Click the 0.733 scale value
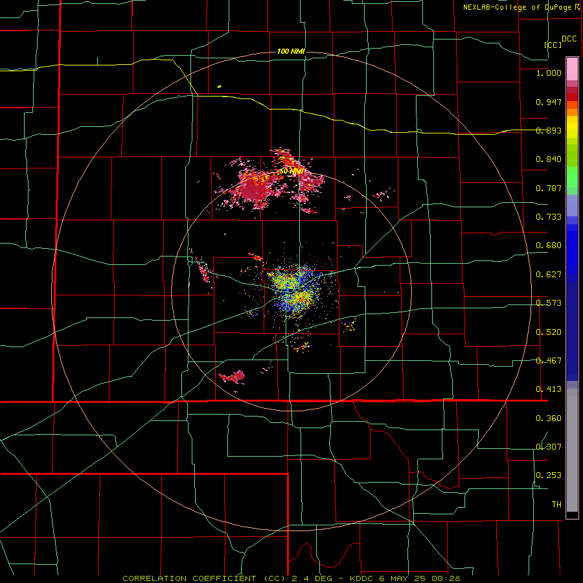This screenshot has height=583, width=583. 549,217
